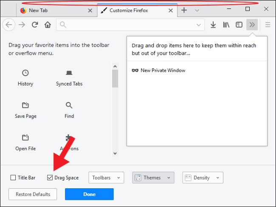This screenshot has height=207, width=276.
Task: Click the Restore Defaults button
Action: point(33,194)
